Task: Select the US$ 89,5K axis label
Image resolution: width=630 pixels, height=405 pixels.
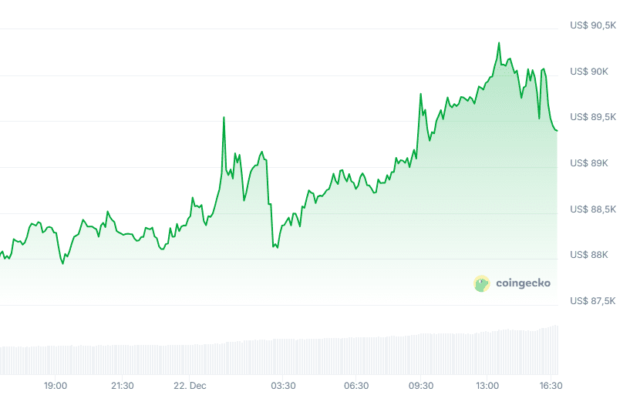Action: pyautogui.click(x=593, y=117)
